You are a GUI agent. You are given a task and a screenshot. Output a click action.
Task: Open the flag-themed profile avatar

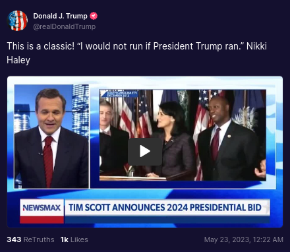17,20
